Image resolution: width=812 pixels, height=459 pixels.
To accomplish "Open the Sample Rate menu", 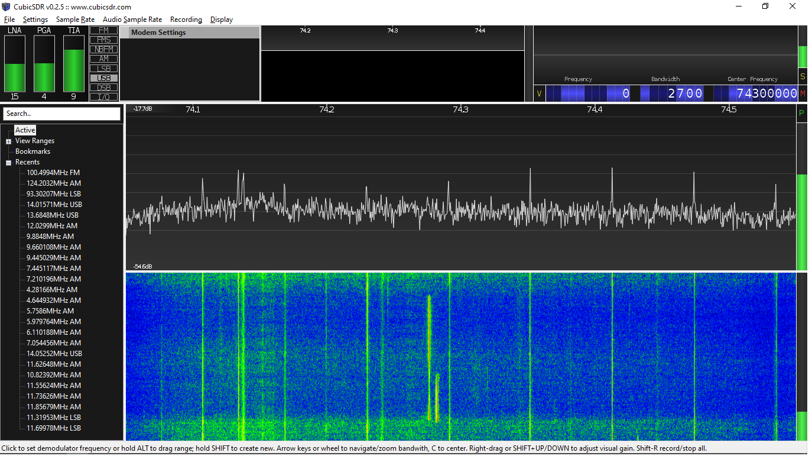I will pos(75,20).
